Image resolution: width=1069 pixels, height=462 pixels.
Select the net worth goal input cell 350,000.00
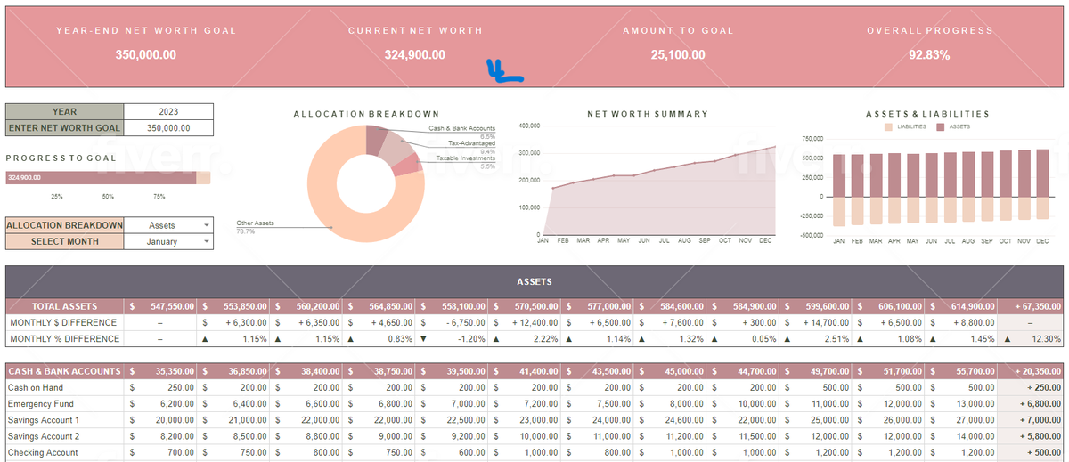click(x=168, y=128)
